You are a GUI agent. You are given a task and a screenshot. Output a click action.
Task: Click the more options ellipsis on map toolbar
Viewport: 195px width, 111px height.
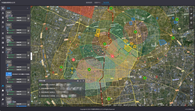(x=191, y=27)
